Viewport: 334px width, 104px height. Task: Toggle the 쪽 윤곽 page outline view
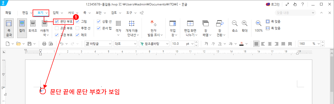[9, 28]
